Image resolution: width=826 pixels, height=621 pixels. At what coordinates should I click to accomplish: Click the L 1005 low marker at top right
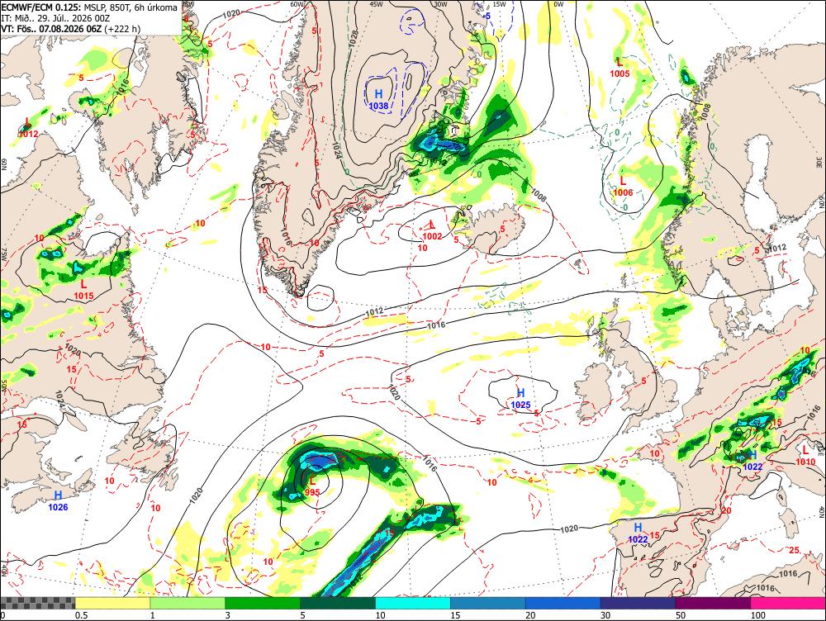[619, 68]
